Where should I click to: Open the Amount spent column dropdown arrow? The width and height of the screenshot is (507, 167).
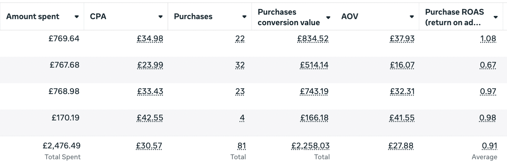tap(77, 17)
